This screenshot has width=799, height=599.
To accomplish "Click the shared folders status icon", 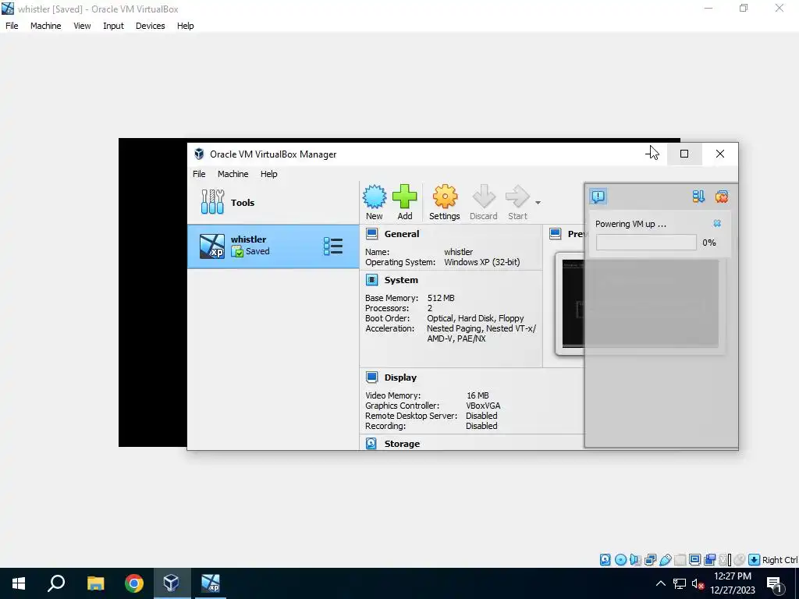I will (x=680, y=560).
